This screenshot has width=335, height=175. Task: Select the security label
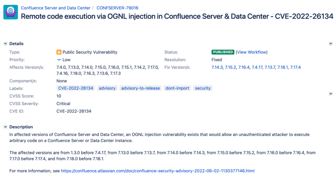pyautogui.click(x=203, y=88)
